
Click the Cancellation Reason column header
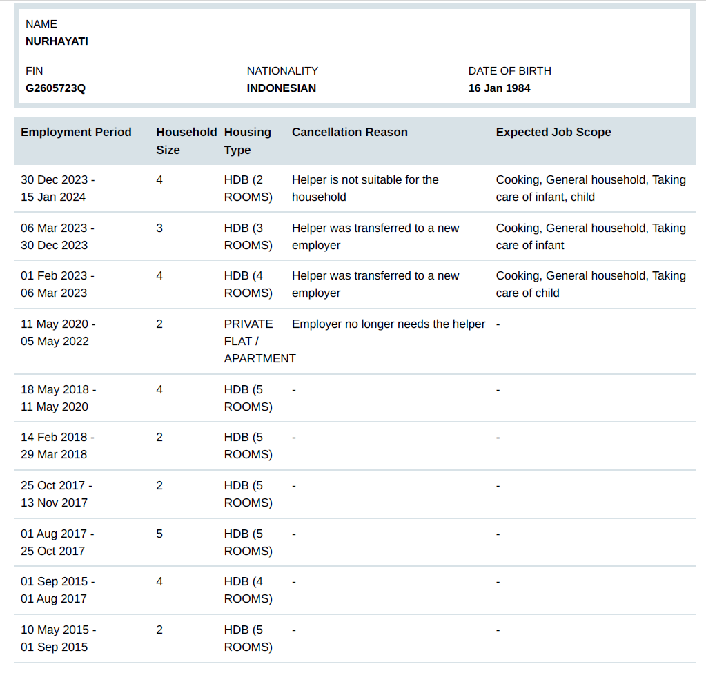pos(349,133)
